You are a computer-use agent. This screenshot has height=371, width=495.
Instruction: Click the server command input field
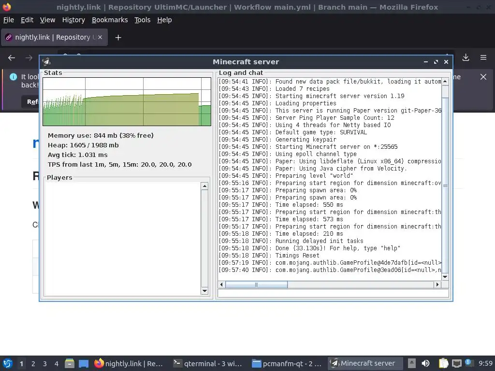coord(333,293)
